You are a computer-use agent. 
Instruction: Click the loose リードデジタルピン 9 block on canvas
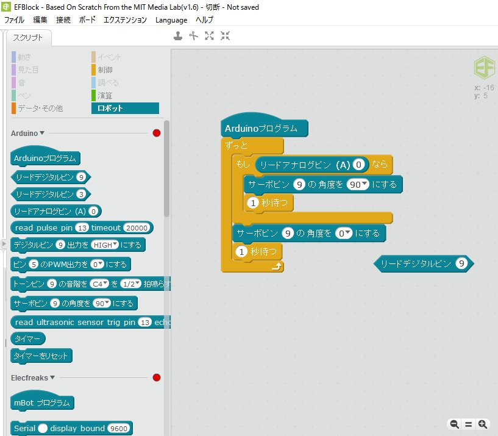[424, 263]
